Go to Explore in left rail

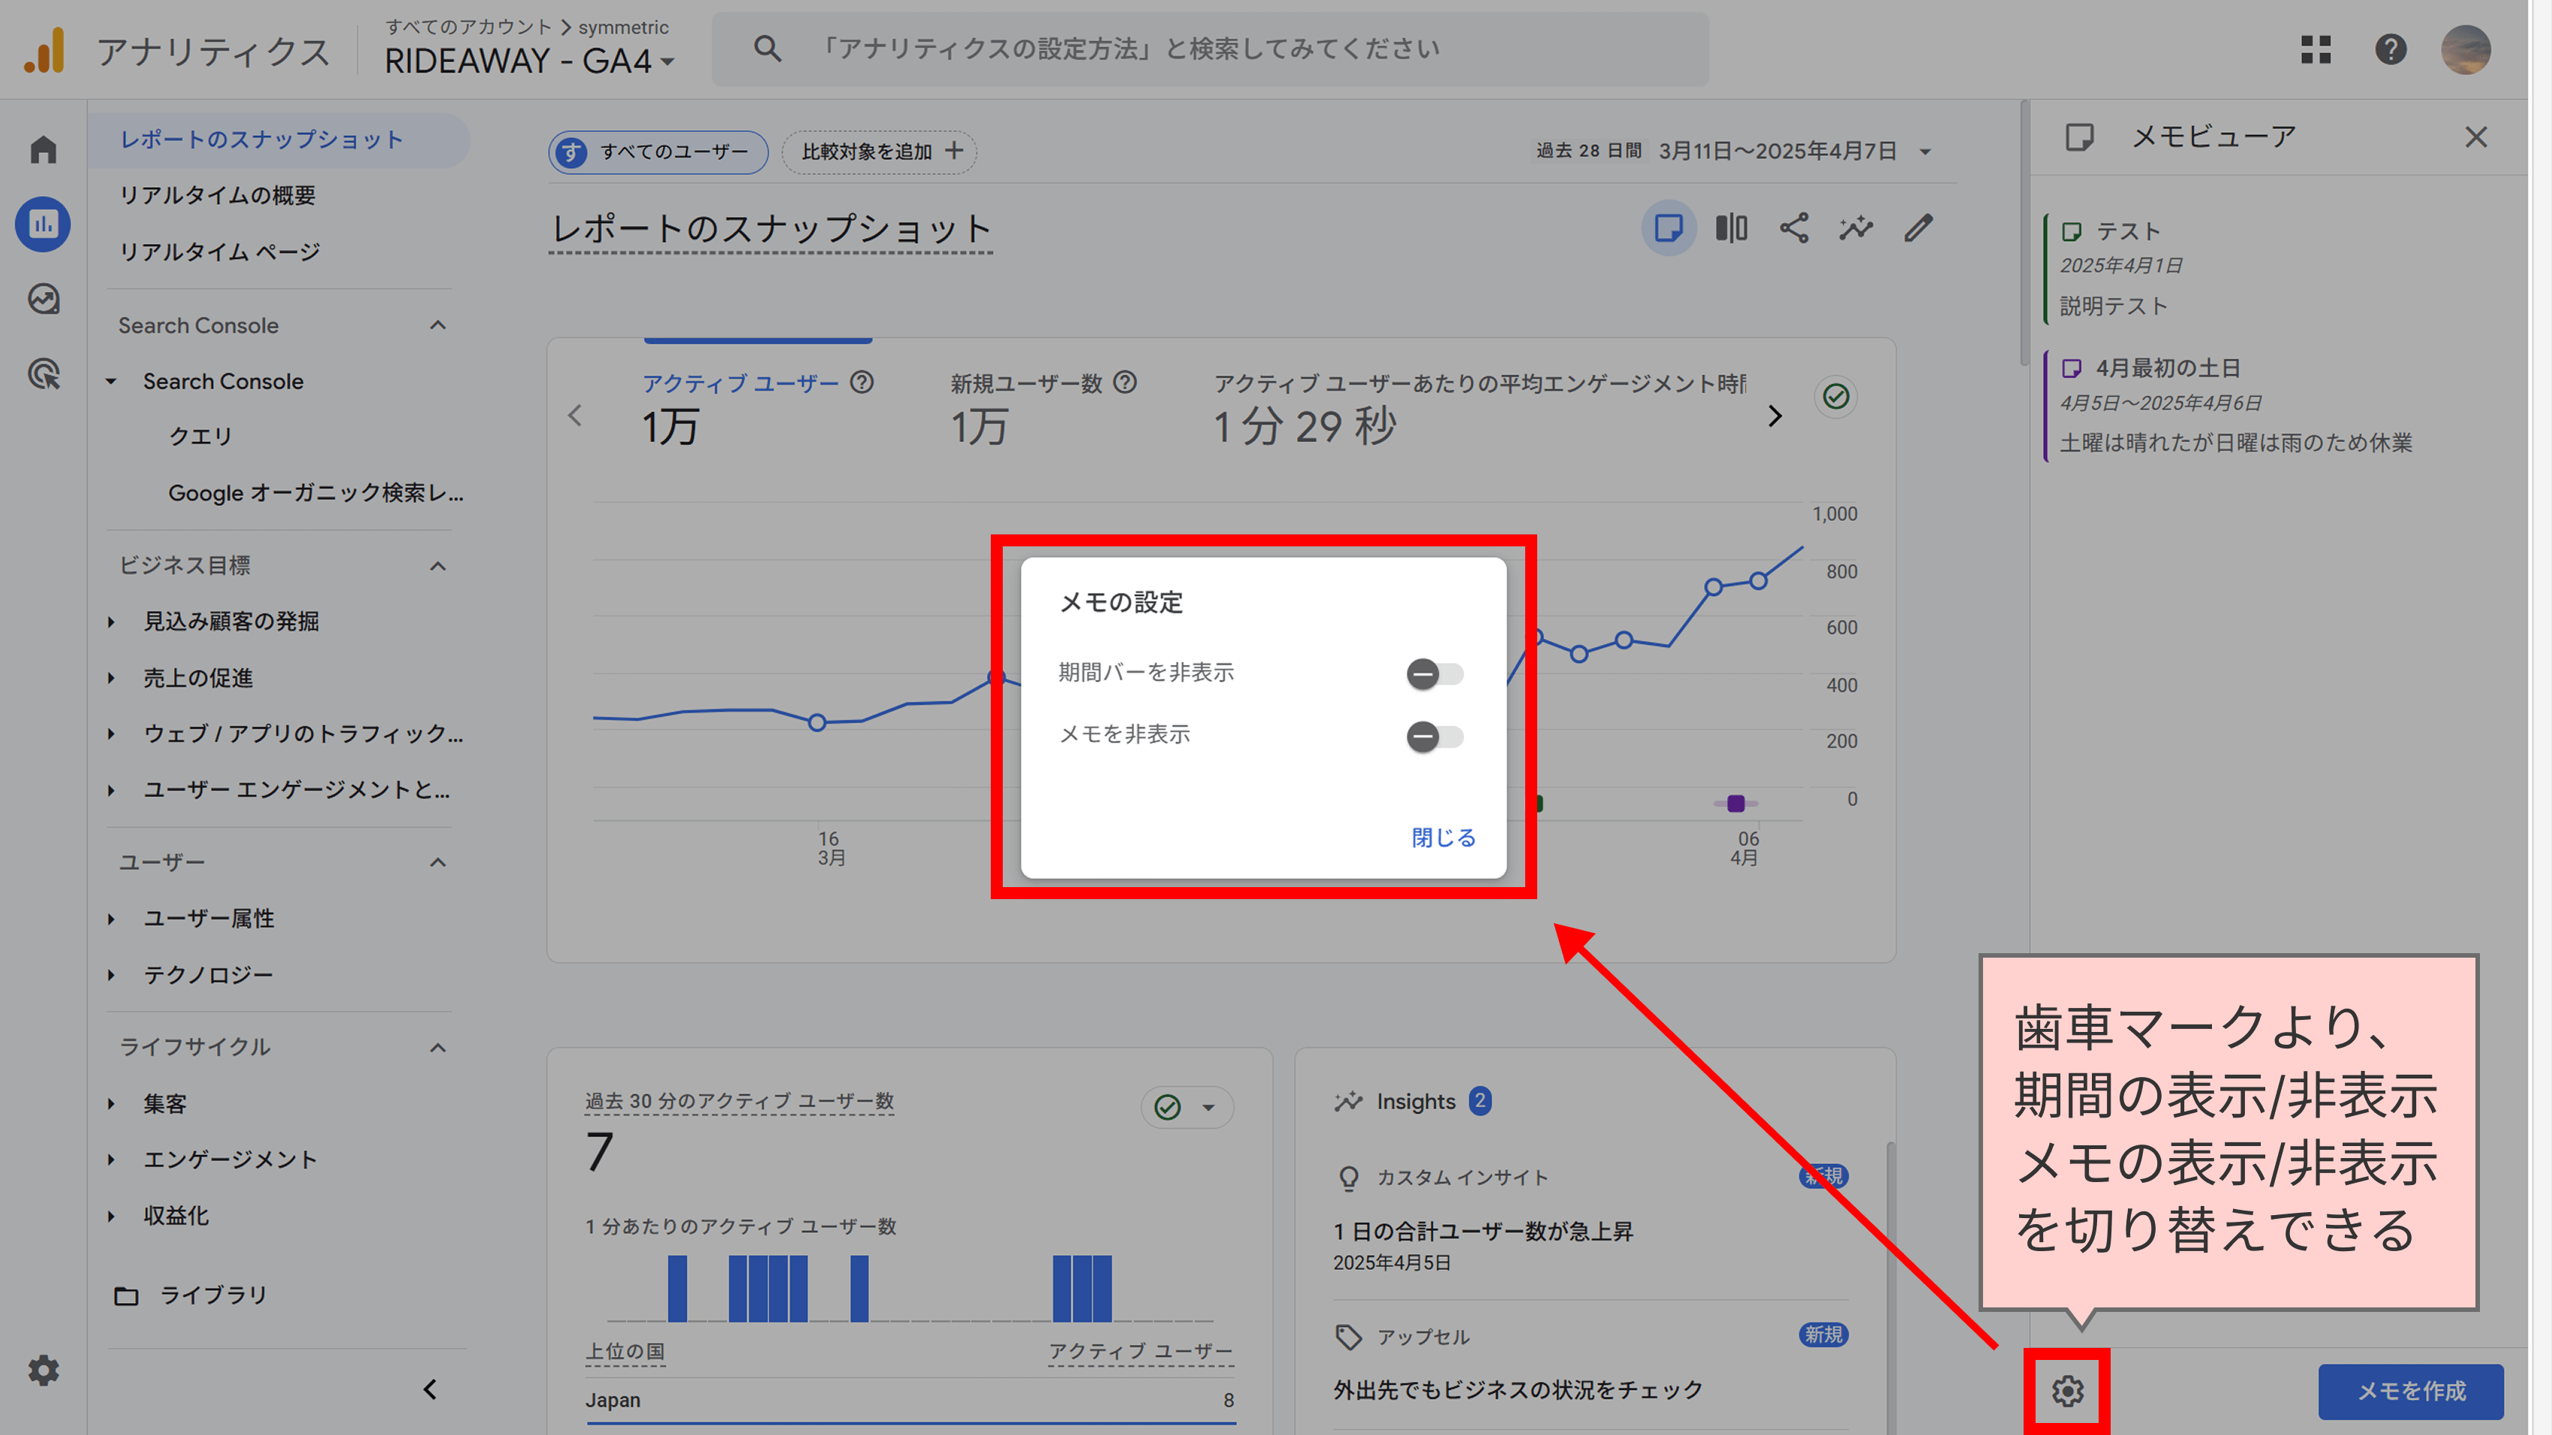[44, 299]
